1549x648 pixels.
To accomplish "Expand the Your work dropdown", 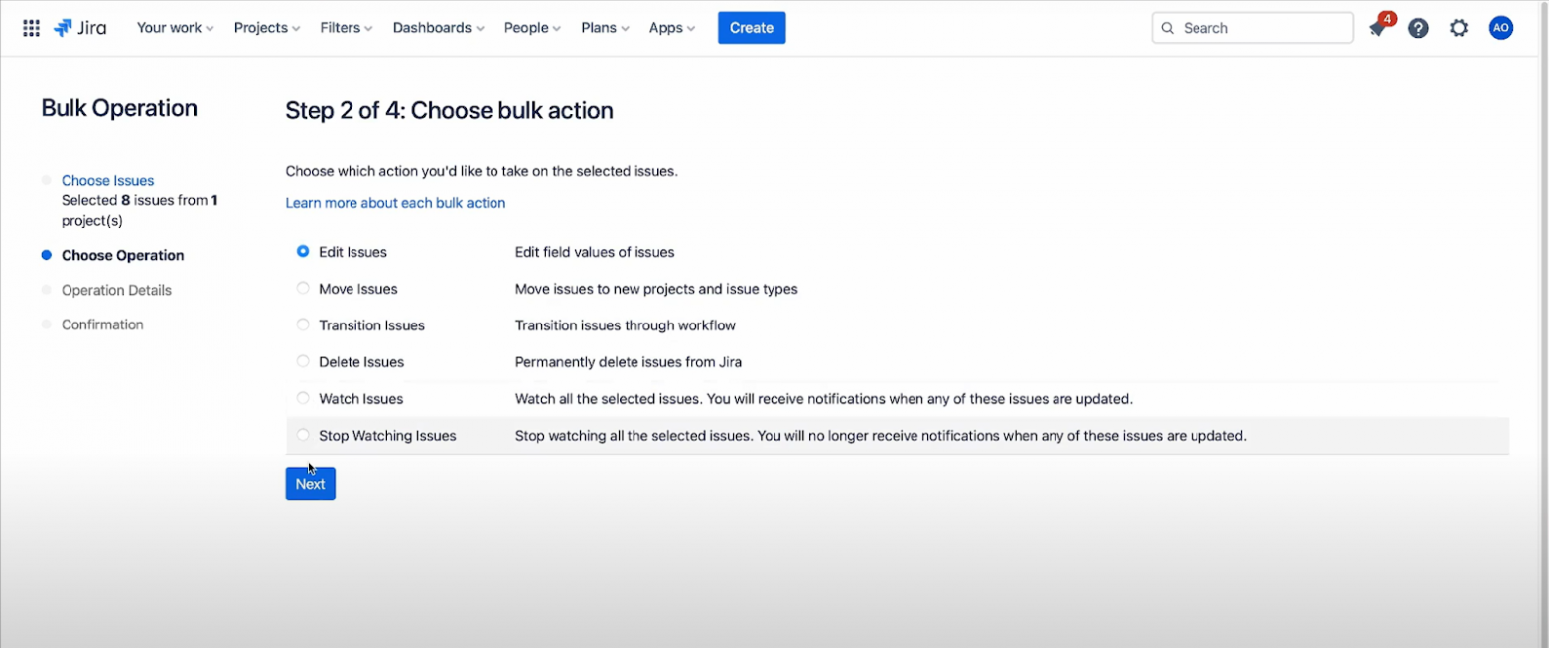I will 175,28.
